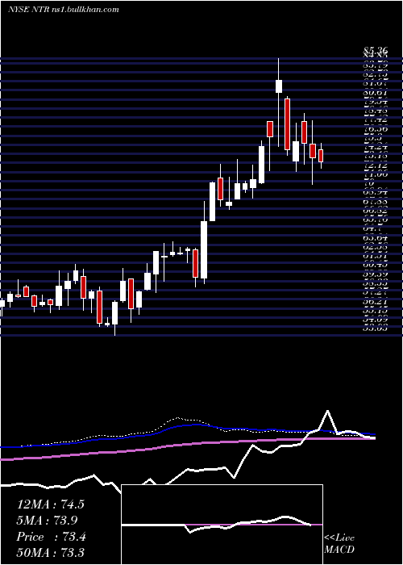
Task: Click the 53.03 bottom price label
Action: coord(376,328)
